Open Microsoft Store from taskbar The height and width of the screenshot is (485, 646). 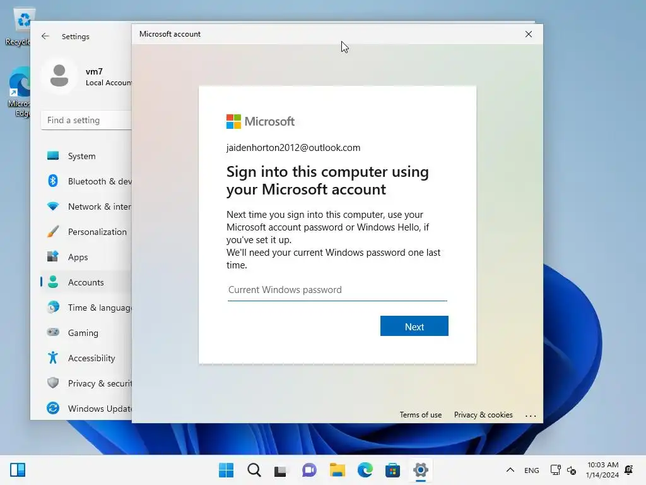point(392,470)
